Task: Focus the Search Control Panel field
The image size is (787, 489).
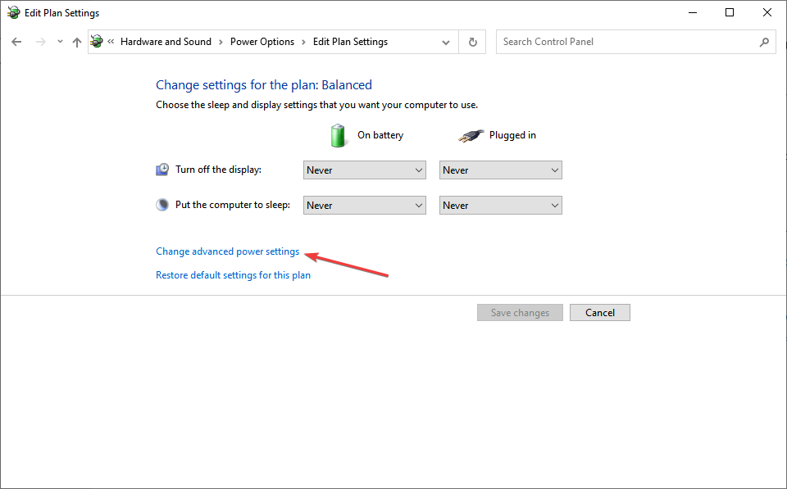Action: [627, 42]
